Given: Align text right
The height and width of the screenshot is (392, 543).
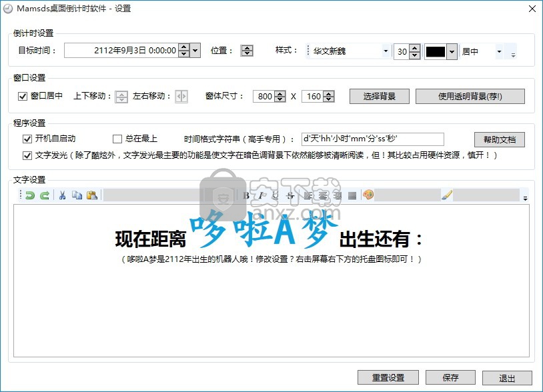Looking at the screenshot, I should (x=338, y=195).
